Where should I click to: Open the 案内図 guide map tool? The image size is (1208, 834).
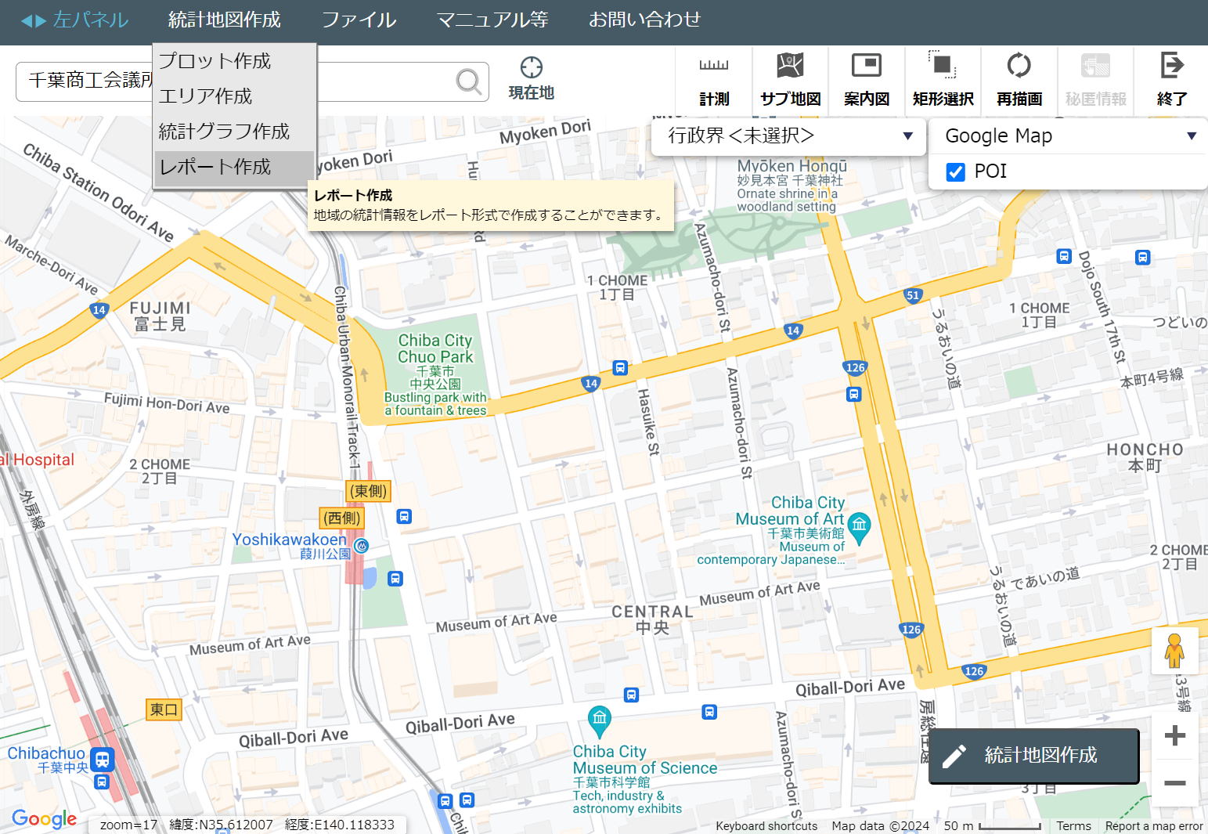(x=867, y=81)
